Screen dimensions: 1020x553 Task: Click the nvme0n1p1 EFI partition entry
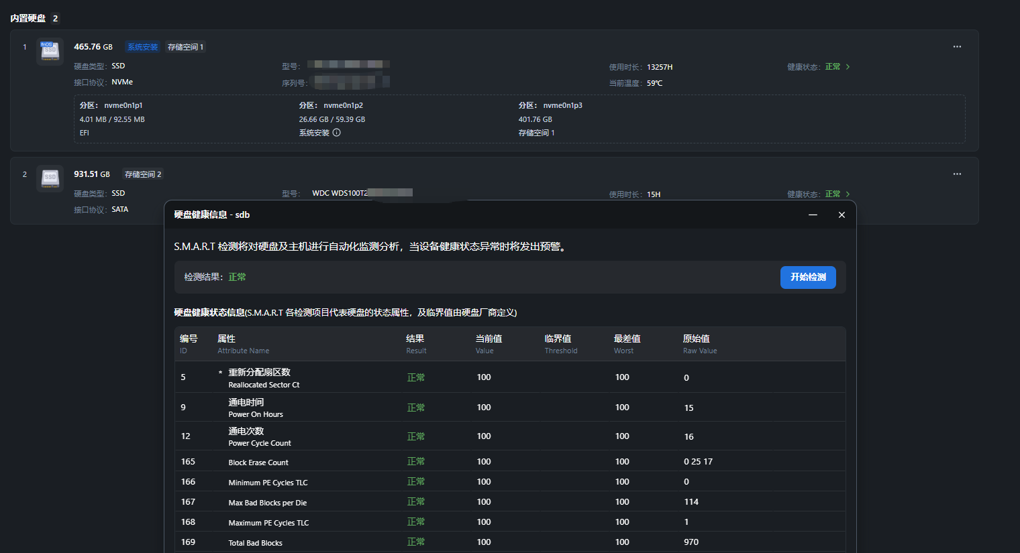[112, 119]
